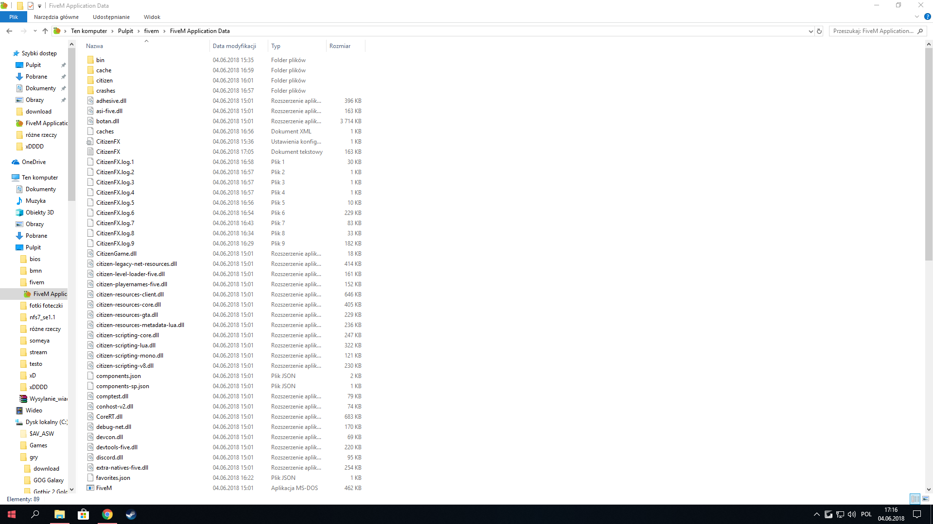Open Steam from the taskbar
The width and height of the screenshot is (933, 524).
(x=131, y=514)
